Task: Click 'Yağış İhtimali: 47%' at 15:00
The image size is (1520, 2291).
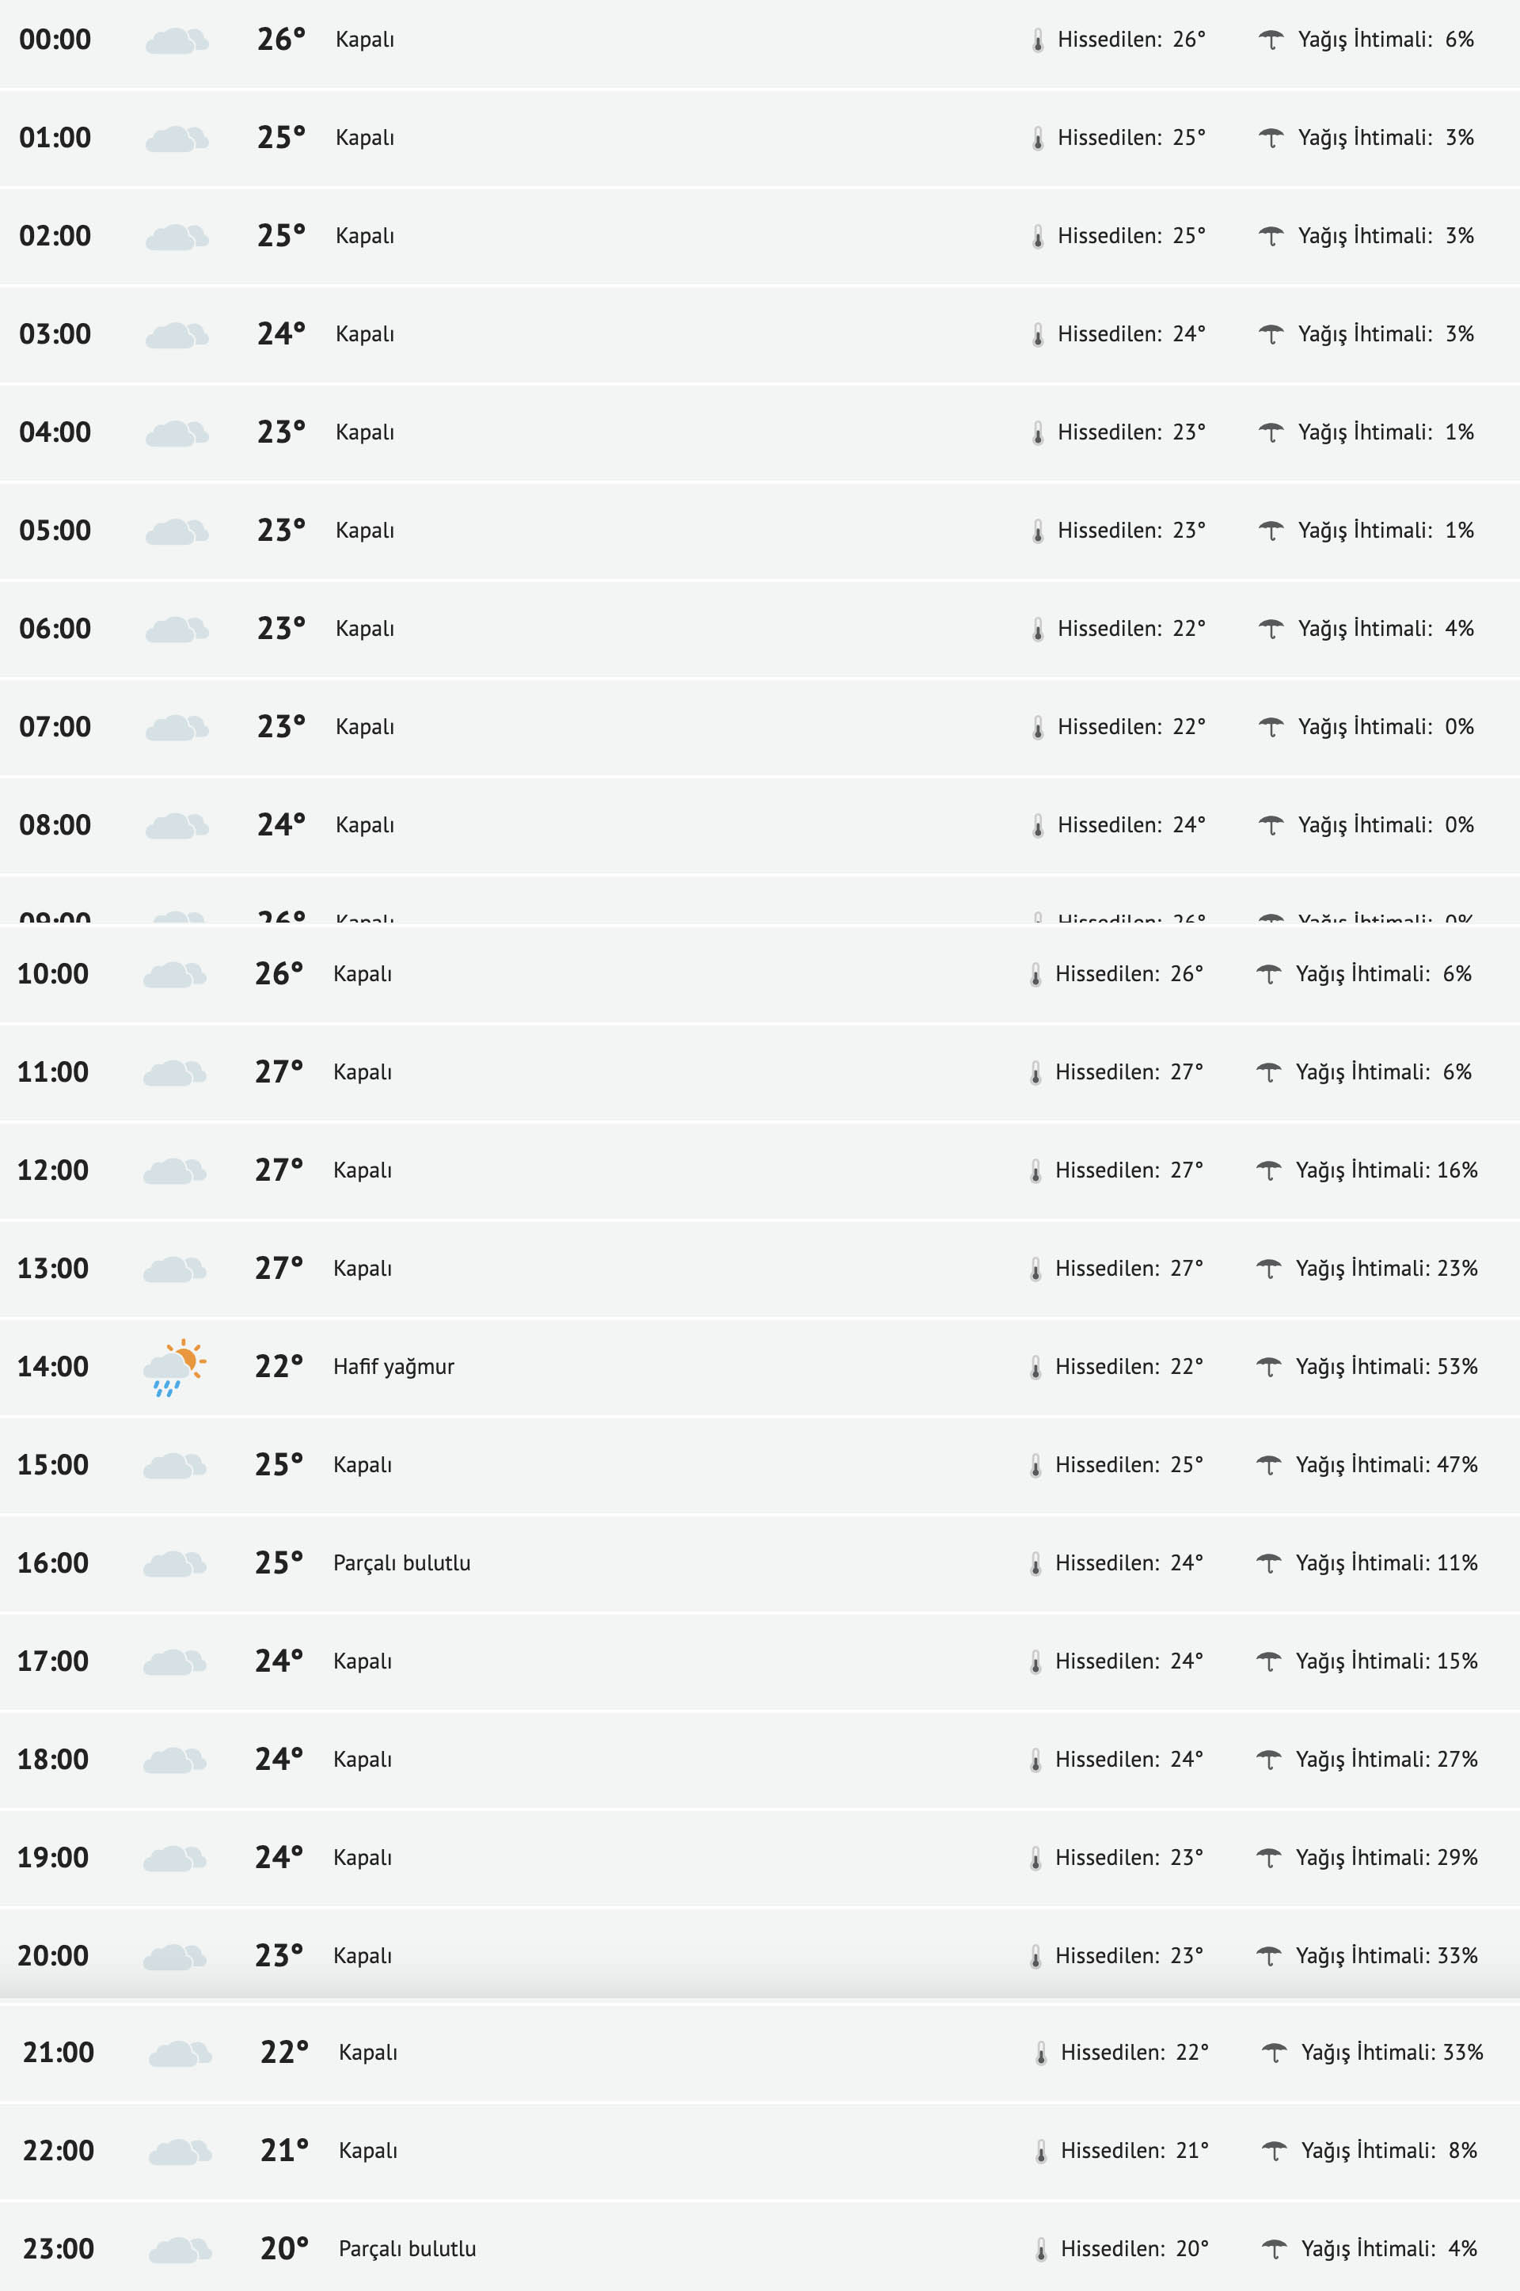Action: click(1386, 1465)
